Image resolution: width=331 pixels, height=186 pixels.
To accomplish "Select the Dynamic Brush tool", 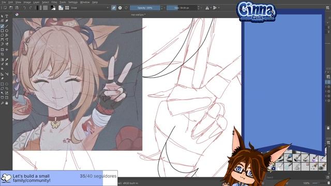I will tap(2, 44).
